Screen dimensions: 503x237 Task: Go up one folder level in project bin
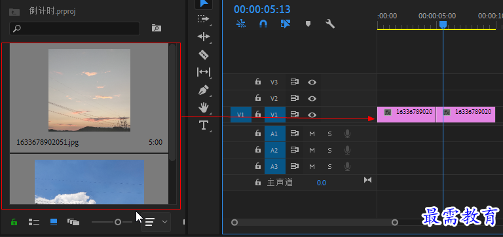pos(14,12)
